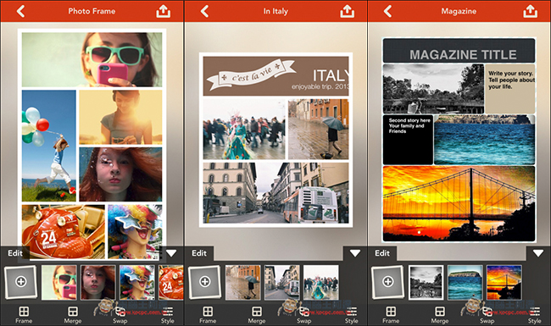The image size is (551, 326).
Task: Select Edit tab on In Italy screen
Action: 199,253
